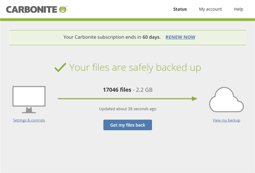The height and width of the screenshot is (173, 255).
Task: Click the green Carbonite orb logo
Action: coord(62,9)
